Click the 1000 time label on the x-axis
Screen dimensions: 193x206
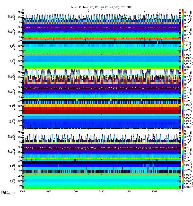pyautogui.click(x=22, y=191)
